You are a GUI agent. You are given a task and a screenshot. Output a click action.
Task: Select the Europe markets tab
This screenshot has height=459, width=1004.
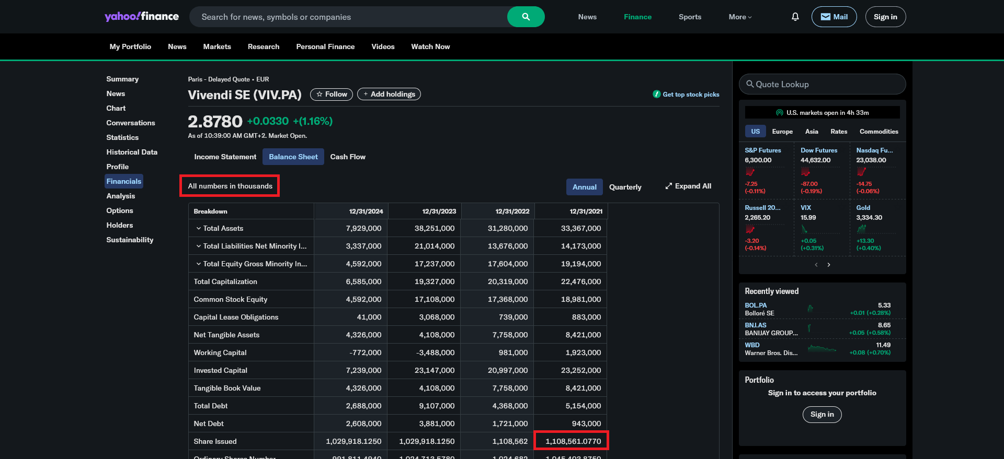click(x=782, y=132)
